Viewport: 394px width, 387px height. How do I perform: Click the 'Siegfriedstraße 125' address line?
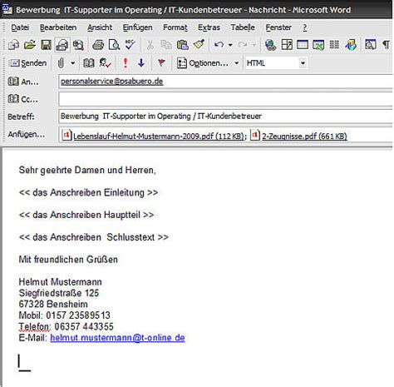tap(59, 293)
